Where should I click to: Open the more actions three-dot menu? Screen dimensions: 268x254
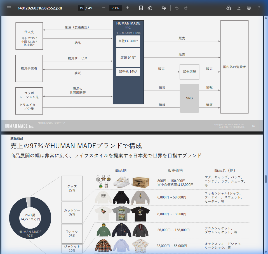tap(259, 8)
